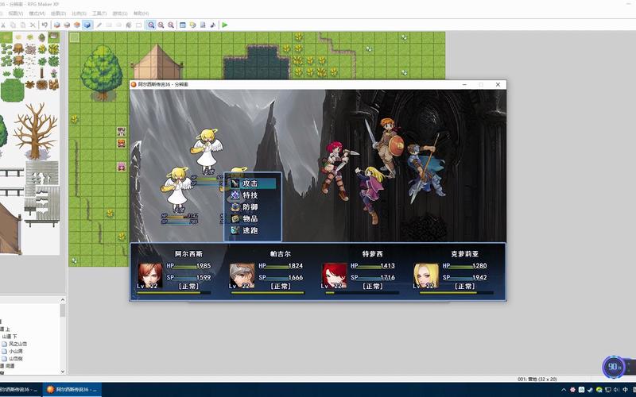Switch to map Layer 1 editing
The image size is (636, 397).
[x=56, y=25]
